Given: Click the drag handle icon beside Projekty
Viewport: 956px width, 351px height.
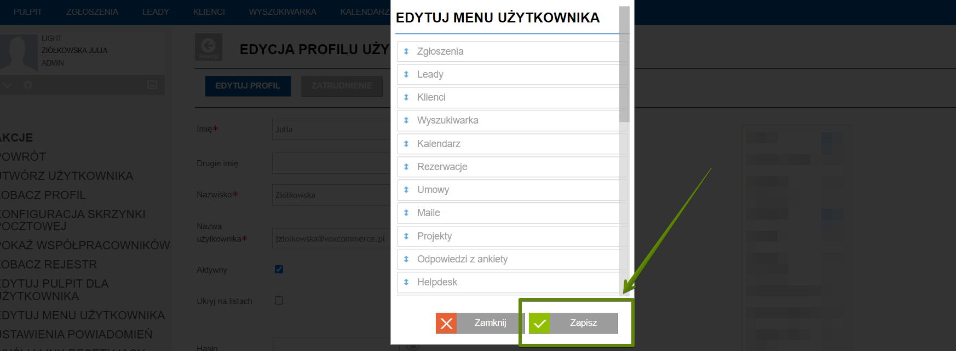Looking at the screenshot, I should [406, 236].
